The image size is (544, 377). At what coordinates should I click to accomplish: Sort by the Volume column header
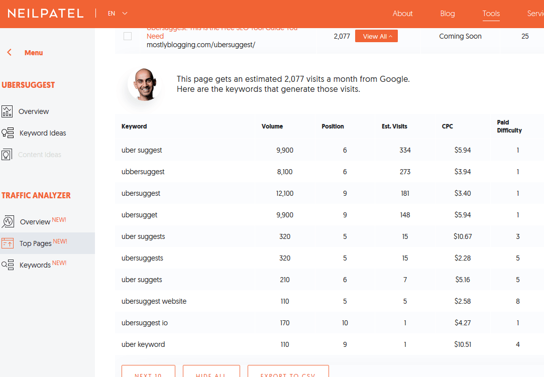272,126
